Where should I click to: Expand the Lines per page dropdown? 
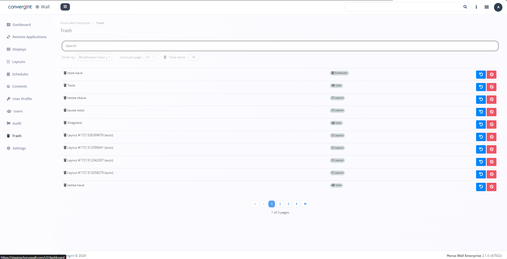pos(149,57)
